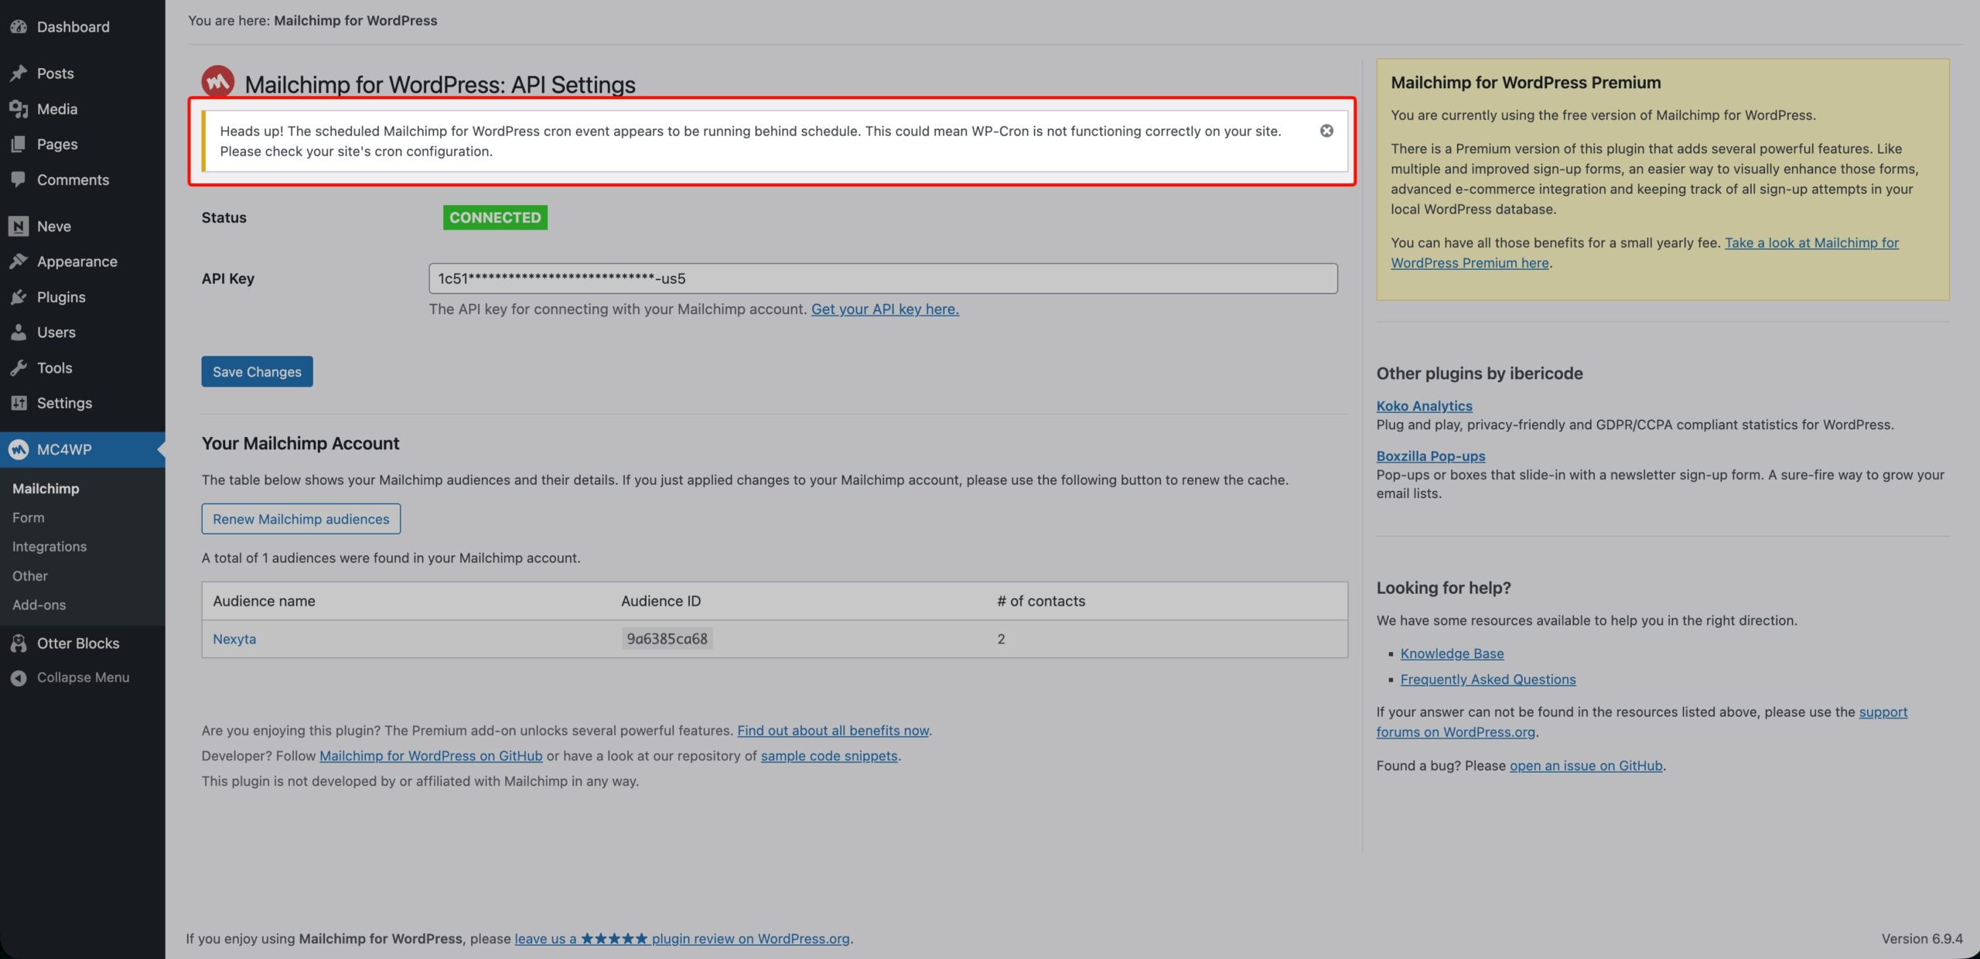Open Mailchimp for WordPress Premium link
The width and height of the screenshot is (1980, 959).
coord(1645,253)
